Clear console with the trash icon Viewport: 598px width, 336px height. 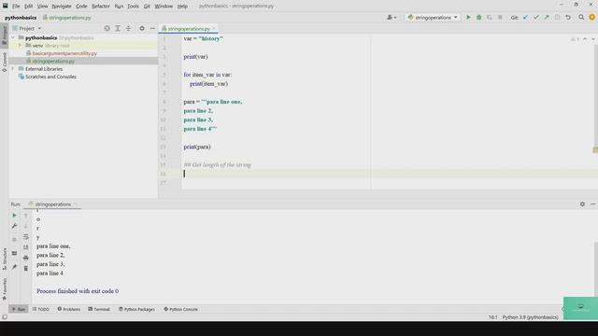pyautogui.click(x=26, y=269)
